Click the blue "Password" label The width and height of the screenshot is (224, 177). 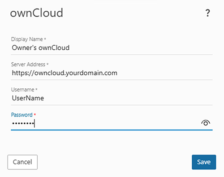click(x=22, y=115)
